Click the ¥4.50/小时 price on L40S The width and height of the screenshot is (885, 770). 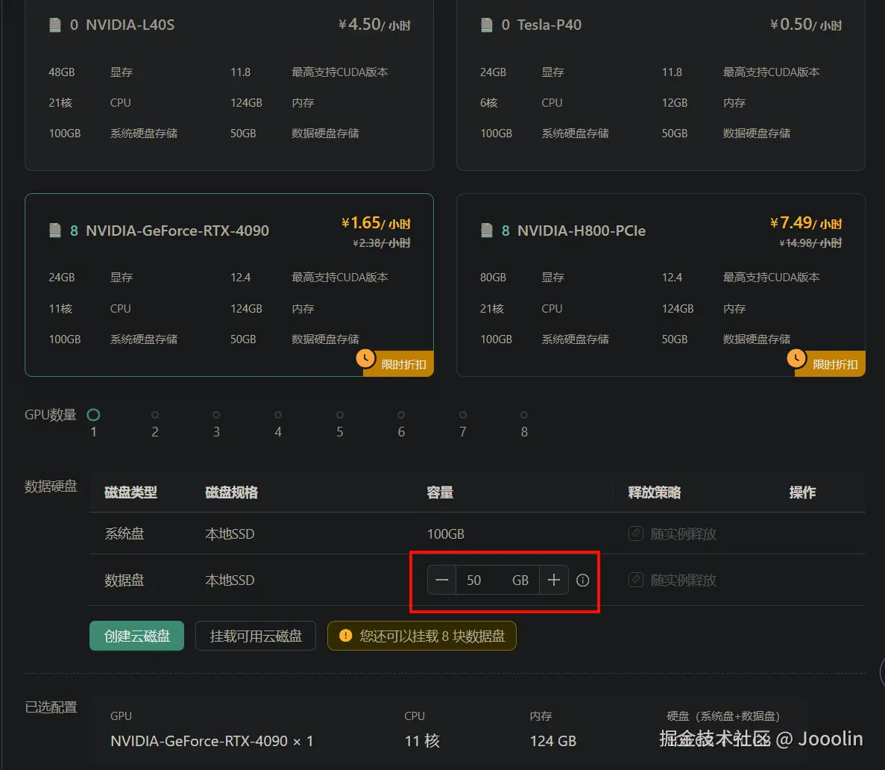click(x=374, y=25)
